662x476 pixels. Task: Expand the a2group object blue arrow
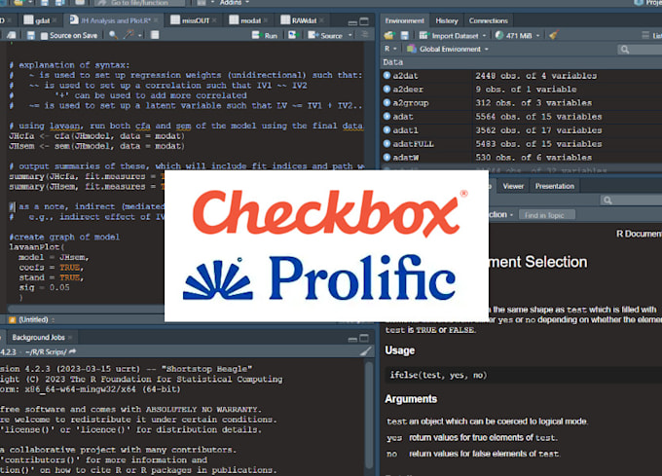(x=386, y=102)
